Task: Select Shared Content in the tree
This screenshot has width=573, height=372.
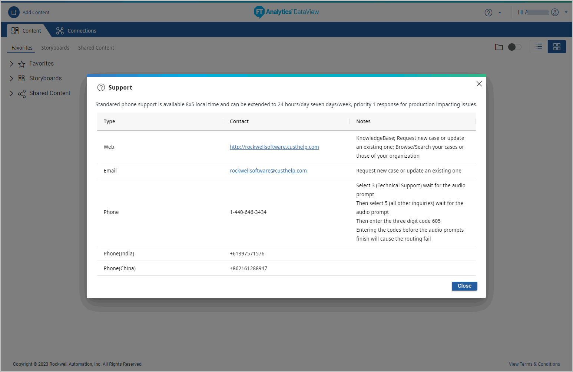Action: point(50,93)
